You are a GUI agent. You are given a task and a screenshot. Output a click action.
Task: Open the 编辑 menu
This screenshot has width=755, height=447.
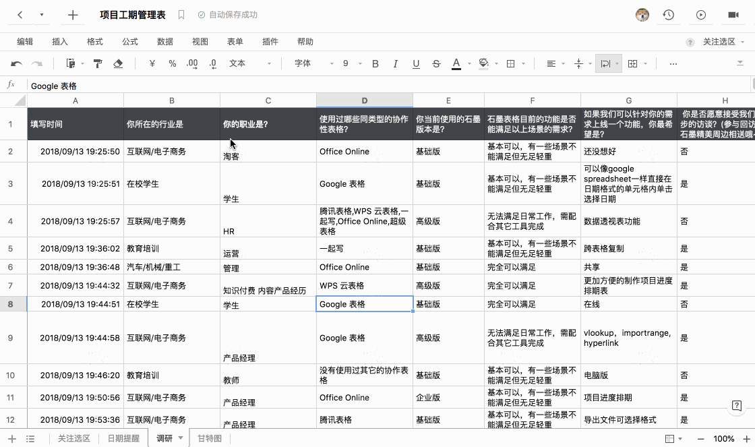25,42
